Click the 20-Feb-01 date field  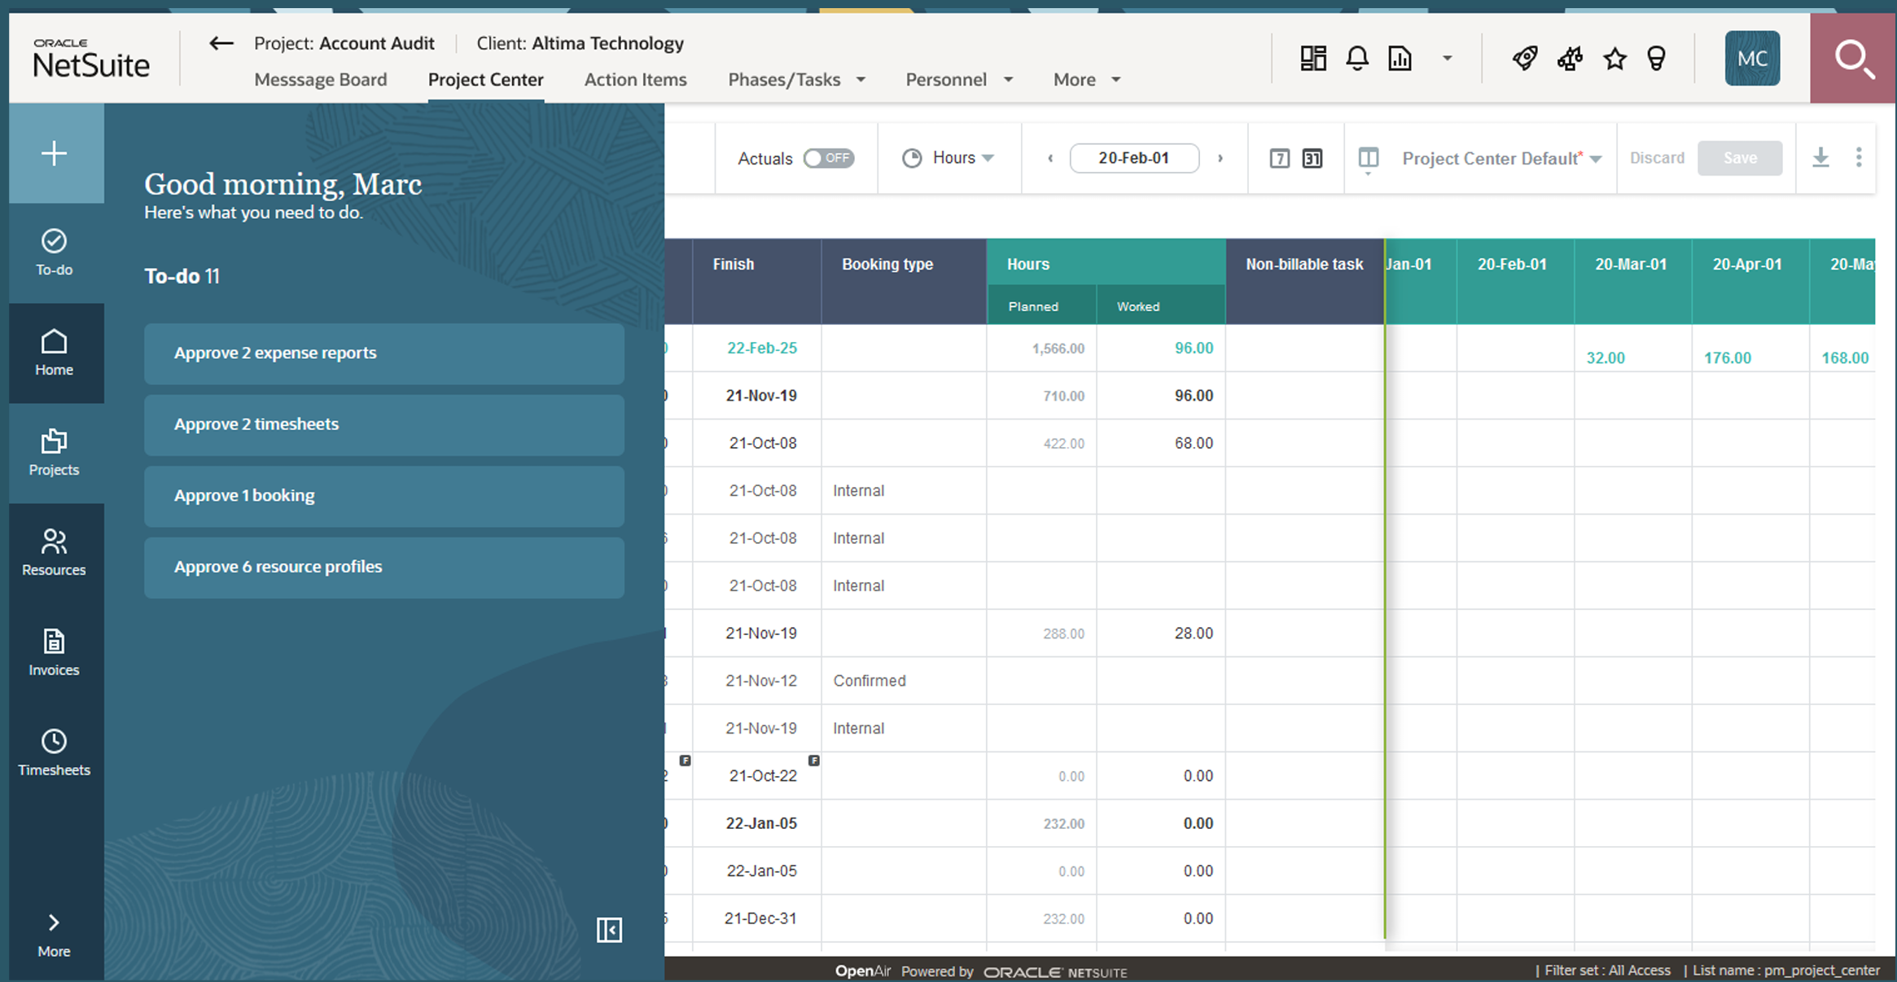(x=1133, y=158)
